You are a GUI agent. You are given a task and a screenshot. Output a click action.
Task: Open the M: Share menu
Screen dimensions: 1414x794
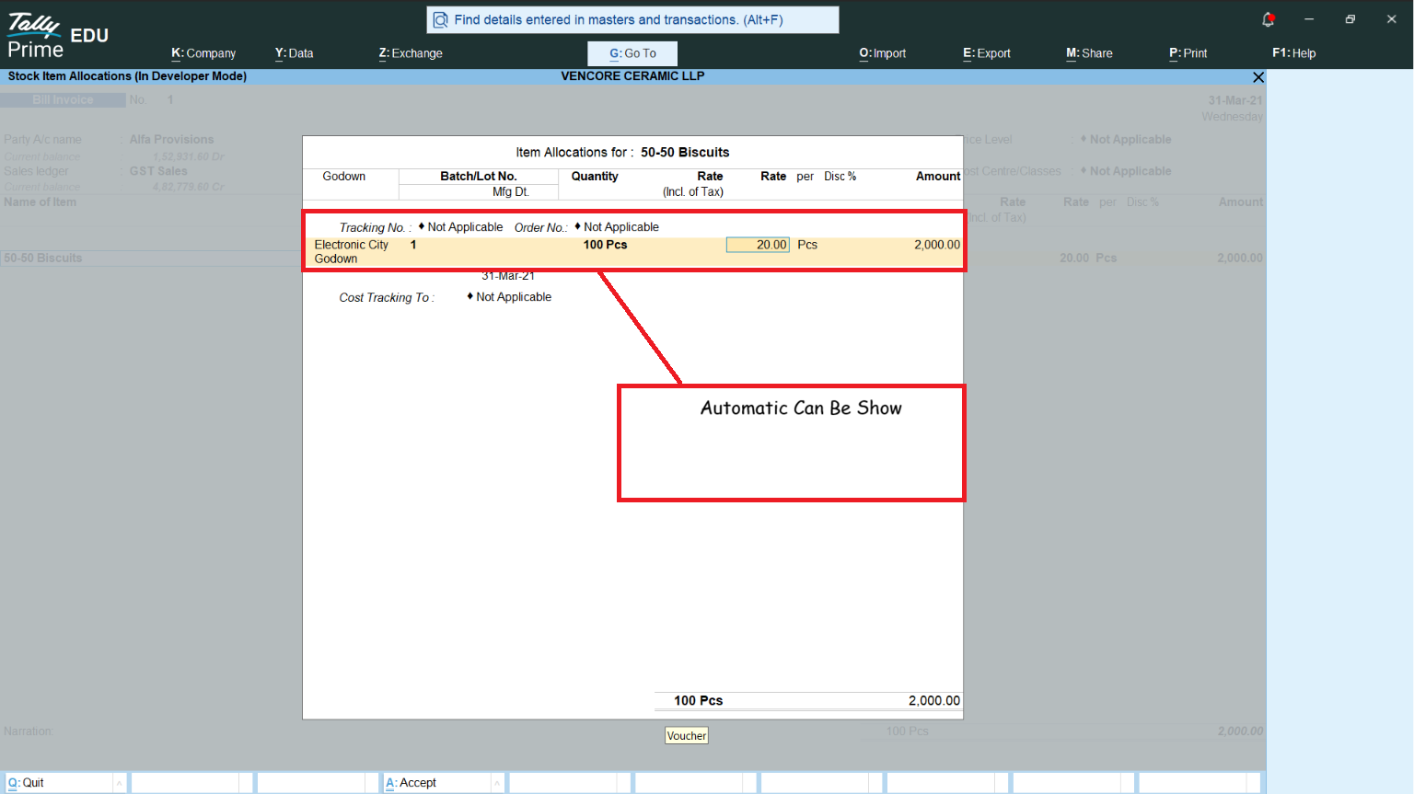click(1089, 53)
